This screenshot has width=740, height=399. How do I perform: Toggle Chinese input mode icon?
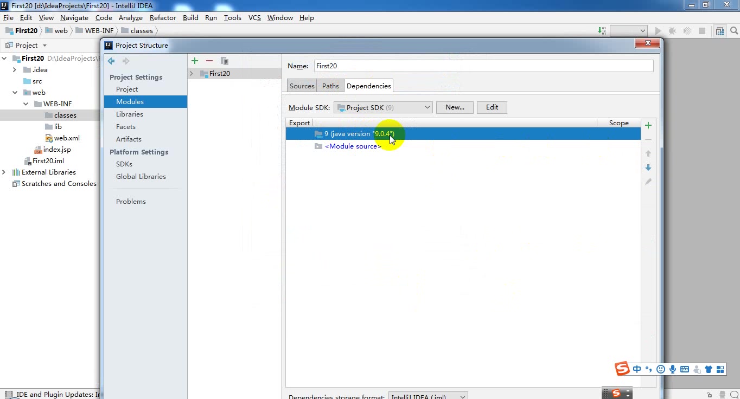(x=637, y=369)
